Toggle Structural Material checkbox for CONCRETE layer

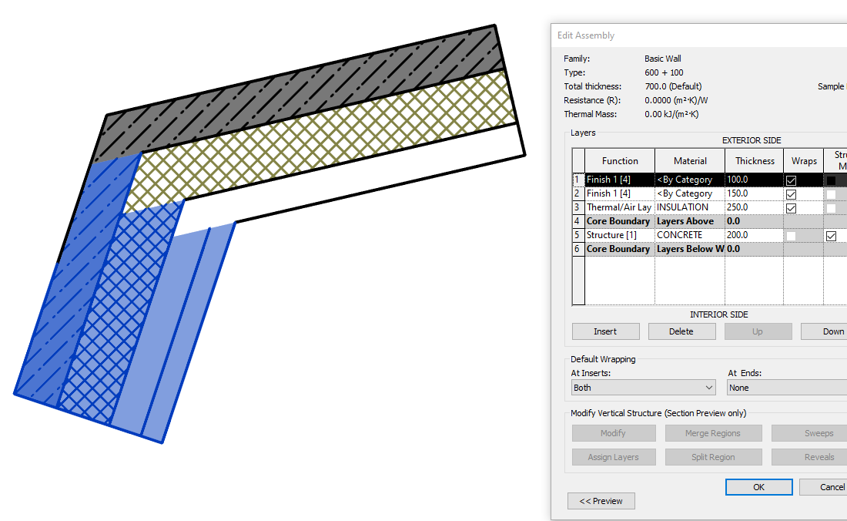tap(831, 236)
